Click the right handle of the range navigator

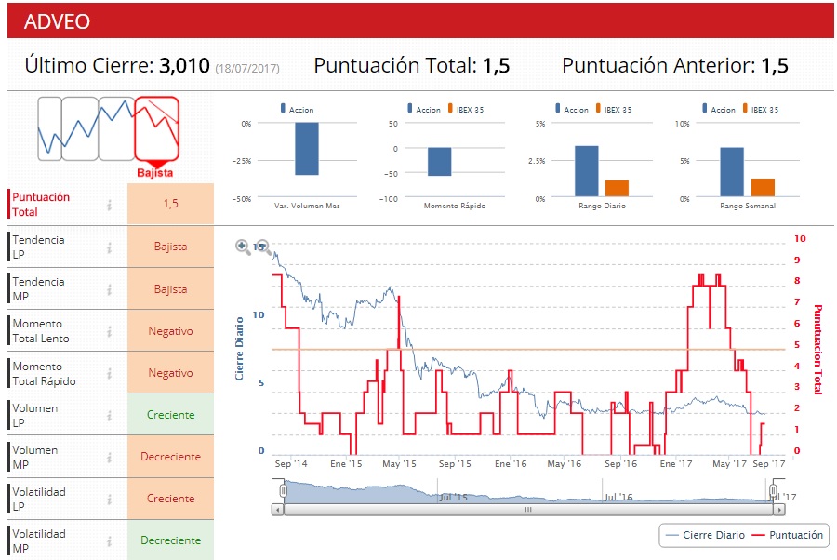[x=773, y=490]
